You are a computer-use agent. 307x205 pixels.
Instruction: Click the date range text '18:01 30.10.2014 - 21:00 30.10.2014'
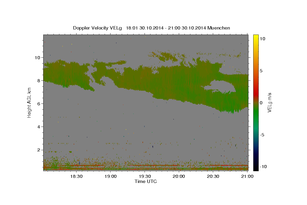point(166,28)
